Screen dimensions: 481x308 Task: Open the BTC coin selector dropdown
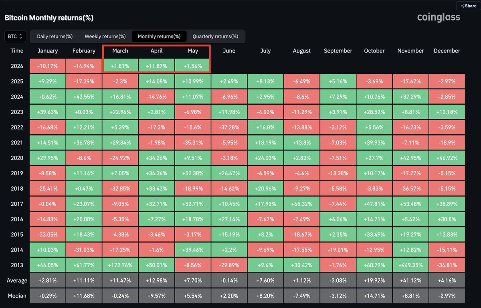(16, 36)
